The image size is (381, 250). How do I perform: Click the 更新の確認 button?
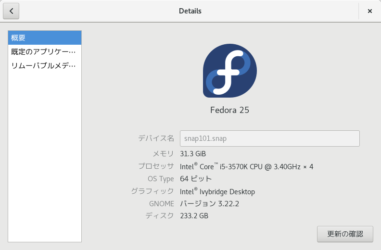coord(345,234)
